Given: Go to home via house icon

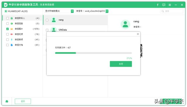Looking at the screenshot, I should [7, 101].
